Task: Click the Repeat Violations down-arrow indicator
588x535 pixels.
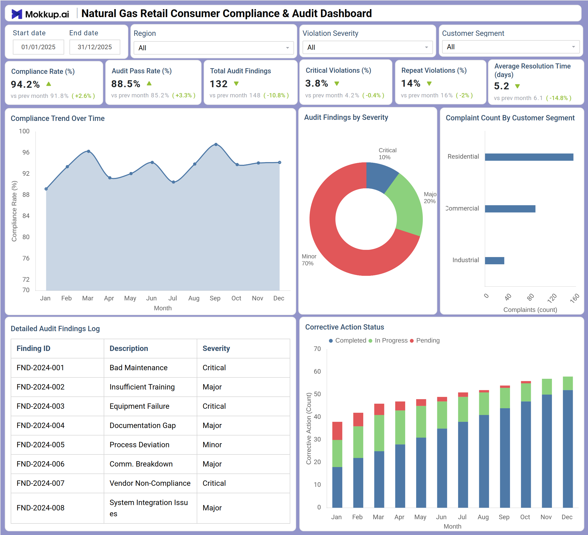Action: click(x=429, y=83)
